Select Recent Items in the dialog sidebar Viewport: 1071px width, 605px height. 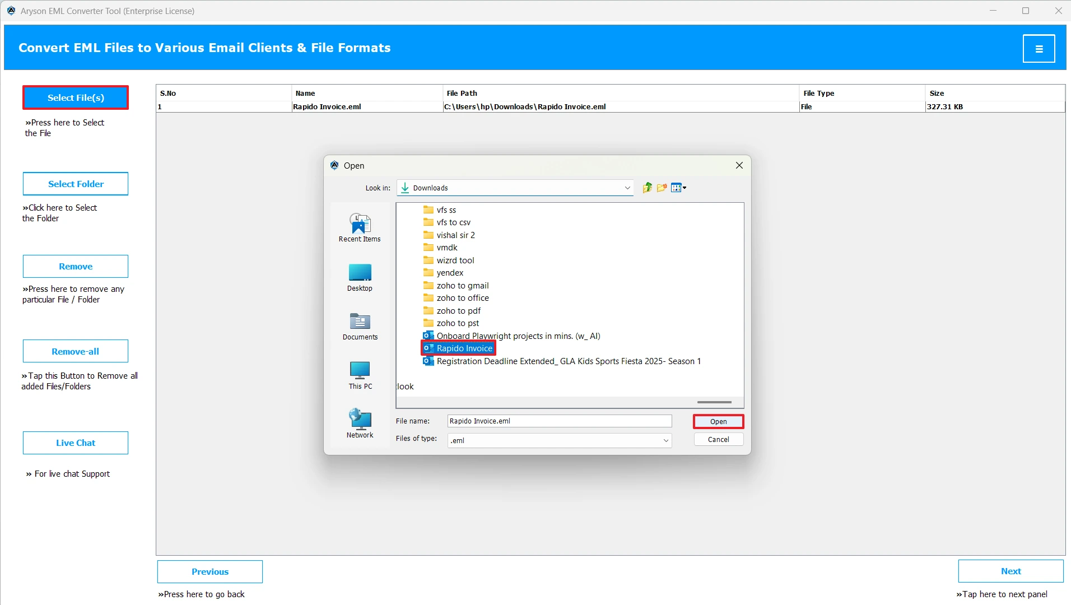pyautogui.click(x=360, y=228)
